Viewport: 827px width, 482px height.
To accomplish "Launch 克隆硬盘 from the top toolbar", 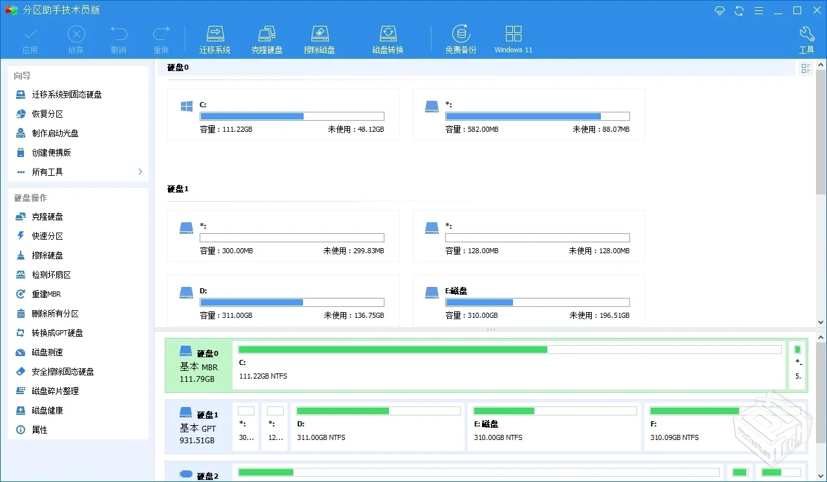I will [267, 37].
